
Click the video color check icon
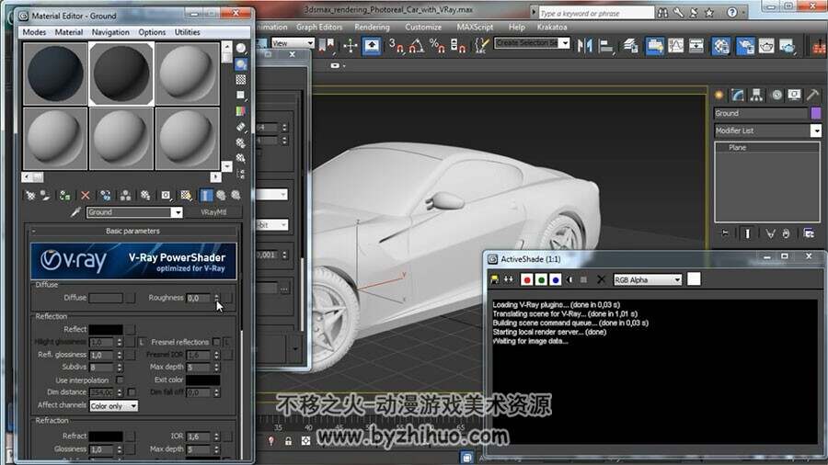(241, 111)
